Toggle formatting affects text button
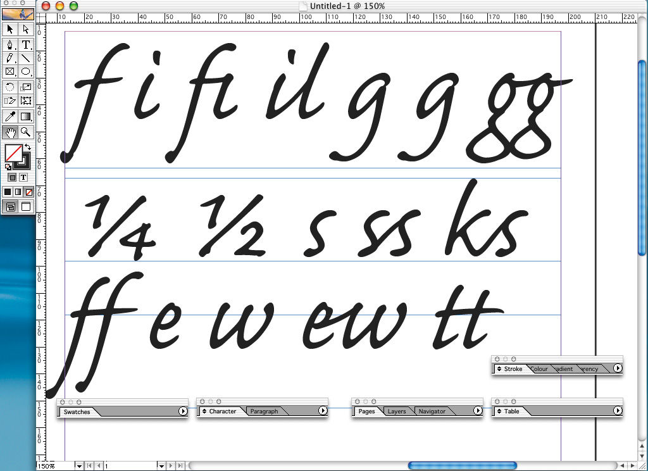Viewport: 648px width, 471px height. (x=23, y=178)
